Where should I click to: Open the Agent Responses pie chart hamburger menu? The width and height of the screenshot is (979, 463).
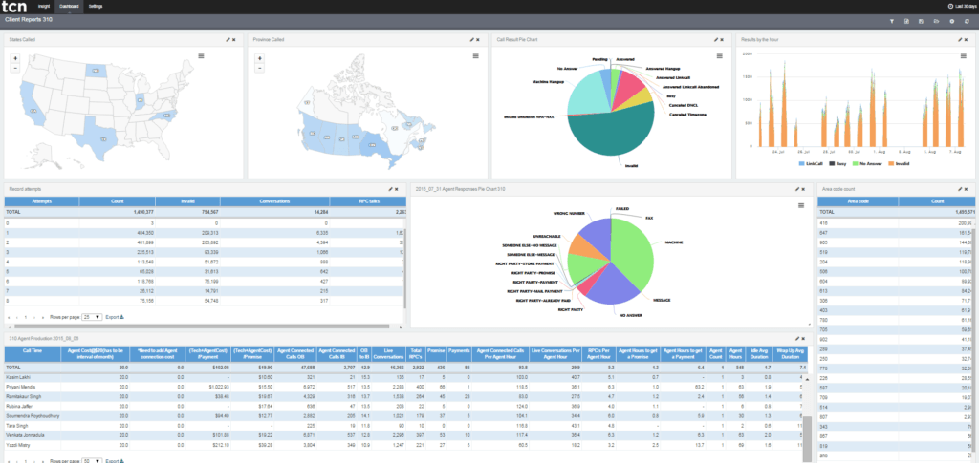[801, 205]
